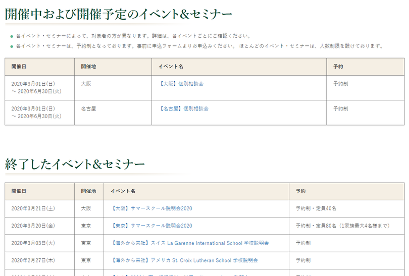Image resolution: width=409 pixels, height=276 pixels.
Task: Click the first bullet note about 対象者
Action: [133, 36]
